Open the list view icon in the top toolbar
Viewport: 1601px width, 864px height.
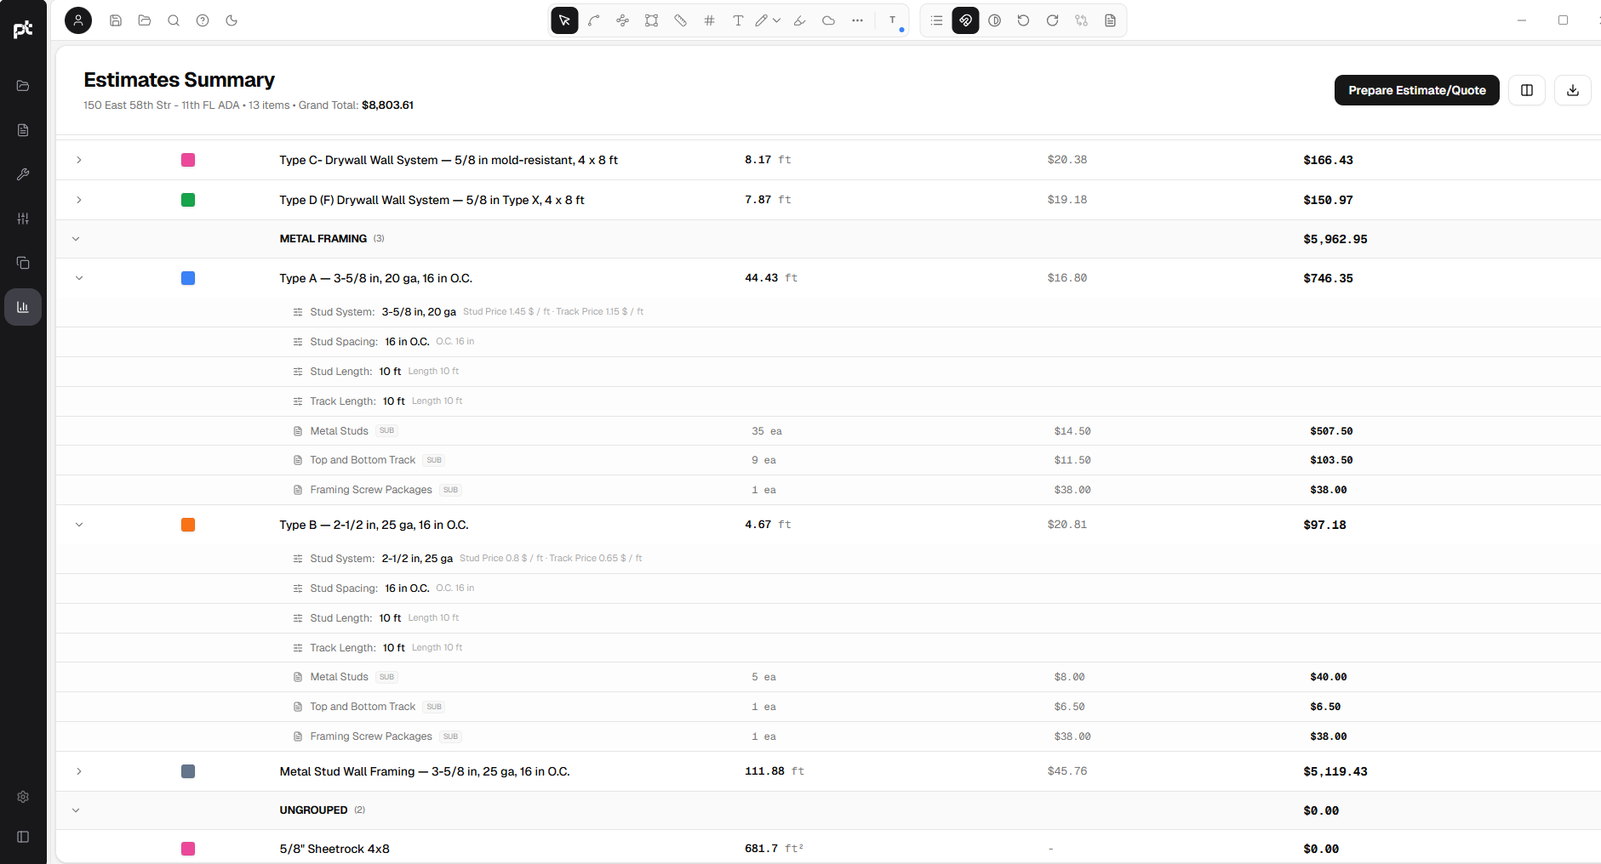coord(936,20)
